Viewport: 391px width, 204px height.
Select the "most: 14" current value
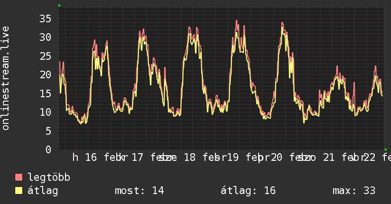139,191
